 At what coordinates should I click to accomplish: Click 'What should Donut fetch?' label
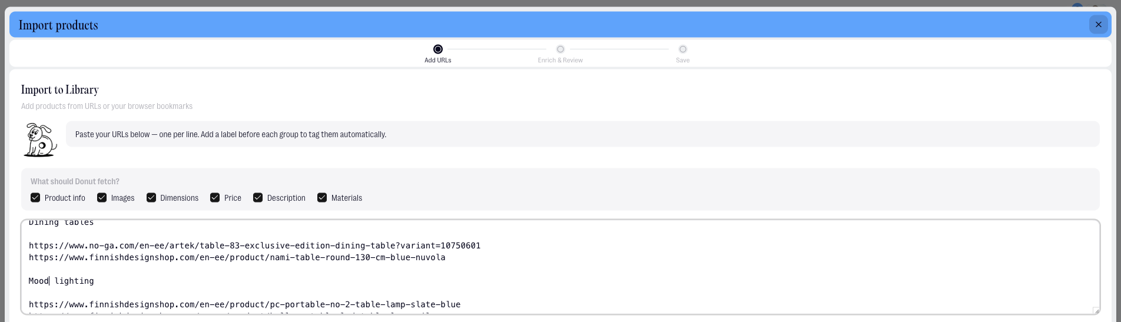[75, 181]
